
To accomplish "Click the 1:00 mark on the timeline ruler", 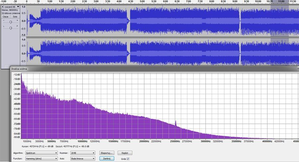I will (x=50, y=2).
